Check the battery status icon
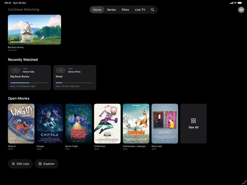 coord(240,3)
